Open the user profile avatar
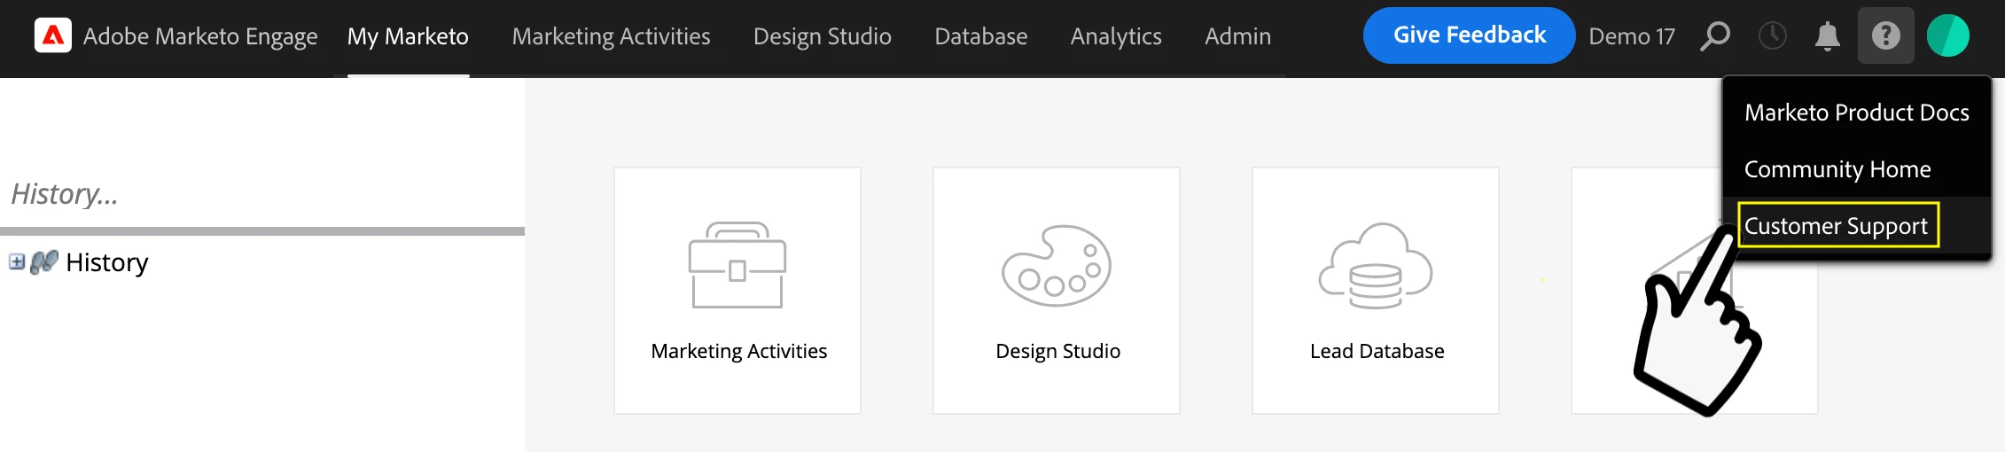The width and height of the screenshot is (2005, 452). (1947, 35)
